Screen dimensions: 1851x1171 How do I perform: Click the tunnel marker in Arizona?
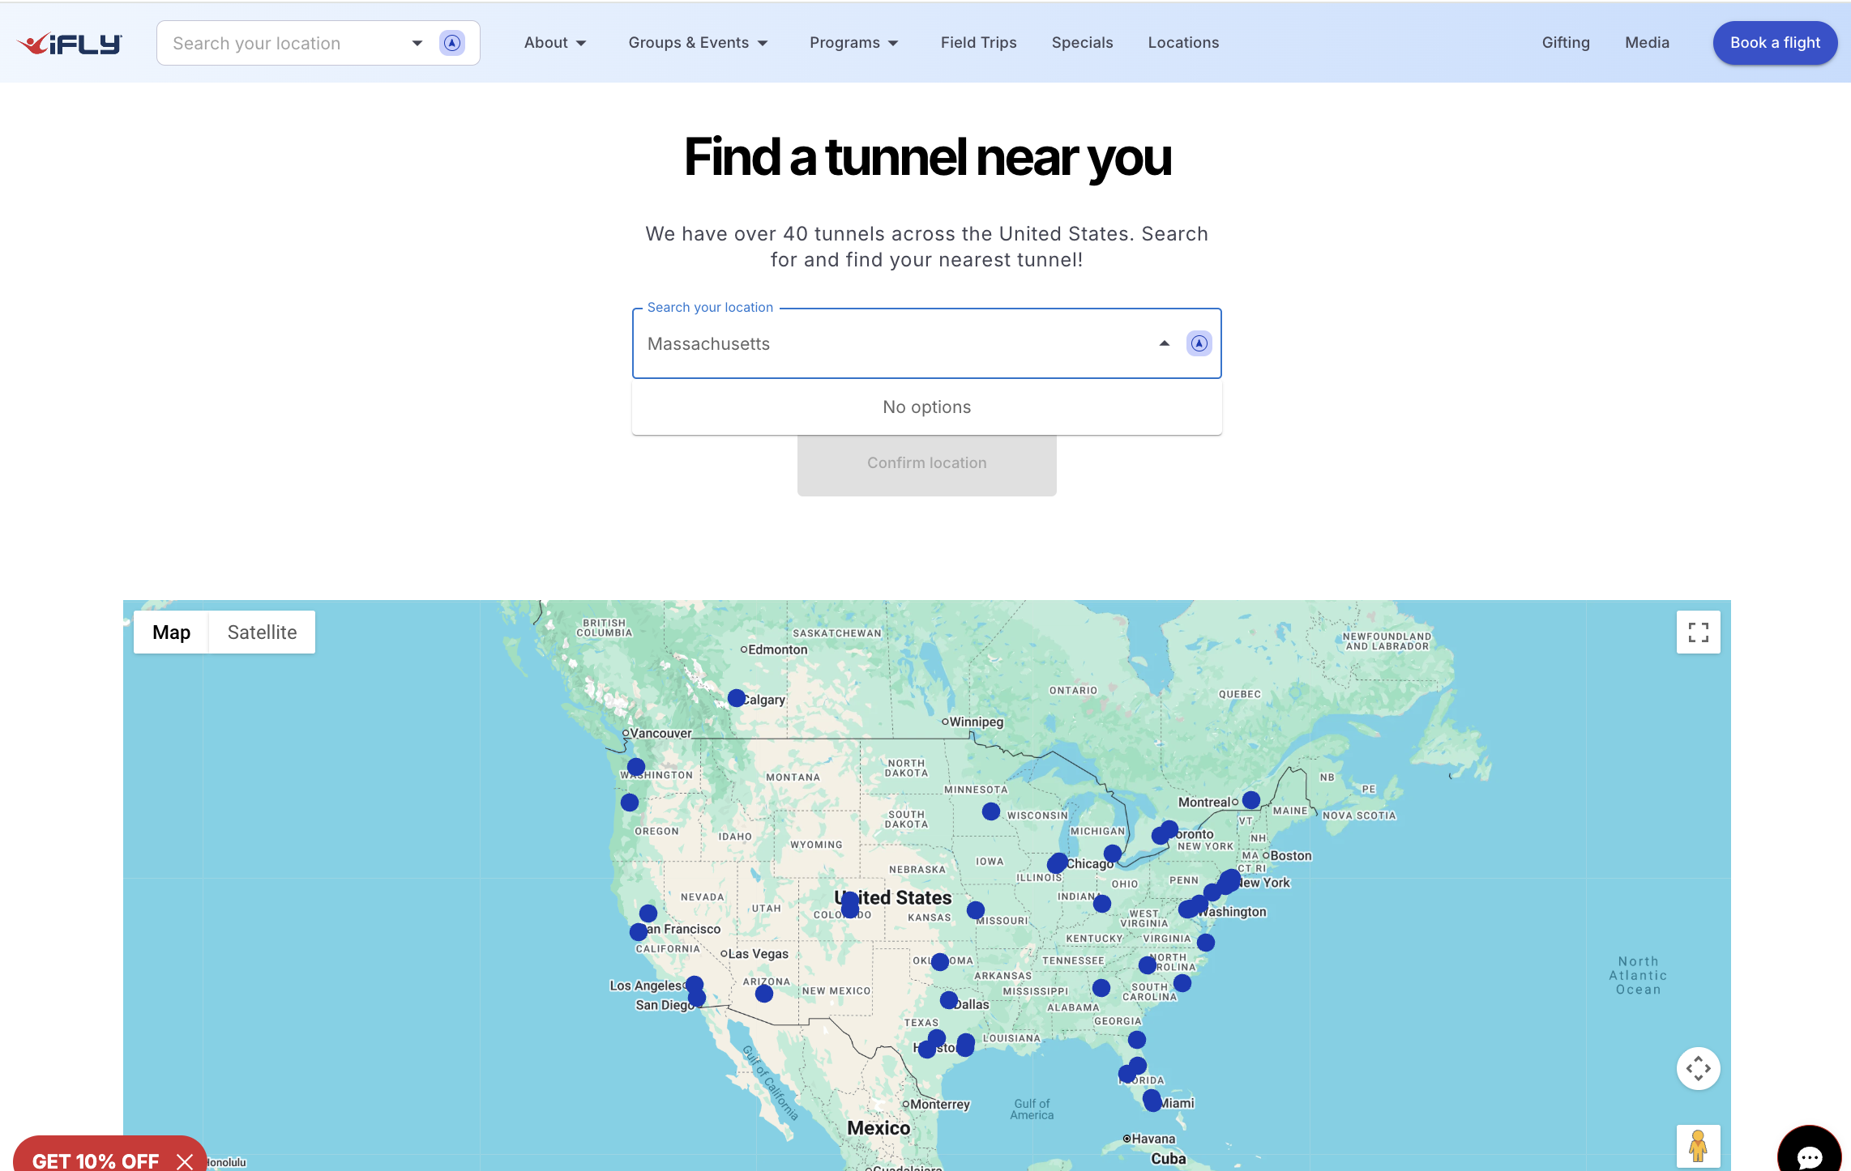pyautogui.click(x=763, y=994)
